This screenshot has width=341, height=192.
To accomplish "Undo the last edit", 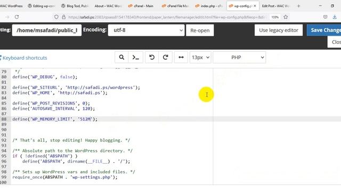I will tap(152, 57).
